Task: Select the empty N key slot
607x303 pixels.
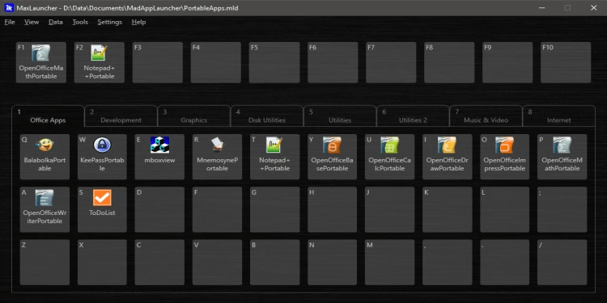Action: click(x=332, y=263)
